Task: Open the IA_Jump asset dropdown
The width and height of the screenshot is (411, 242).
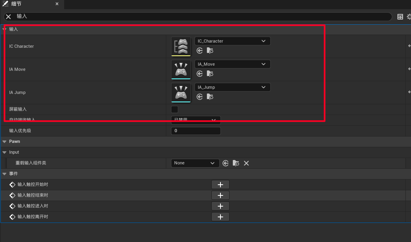Action: [232, 87]
